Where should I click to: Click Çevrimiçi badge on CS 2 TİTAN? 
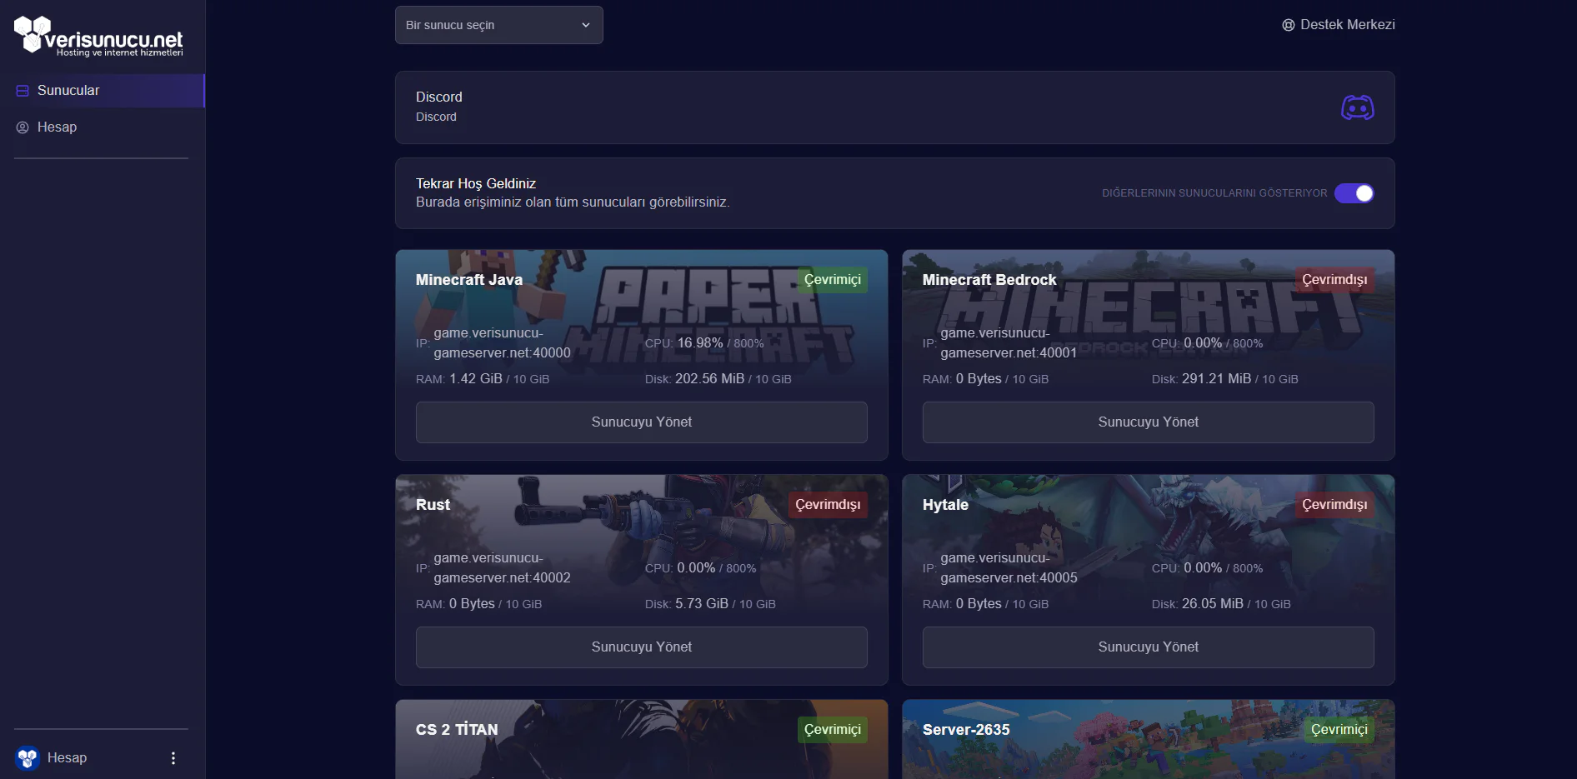click(833, 730)
